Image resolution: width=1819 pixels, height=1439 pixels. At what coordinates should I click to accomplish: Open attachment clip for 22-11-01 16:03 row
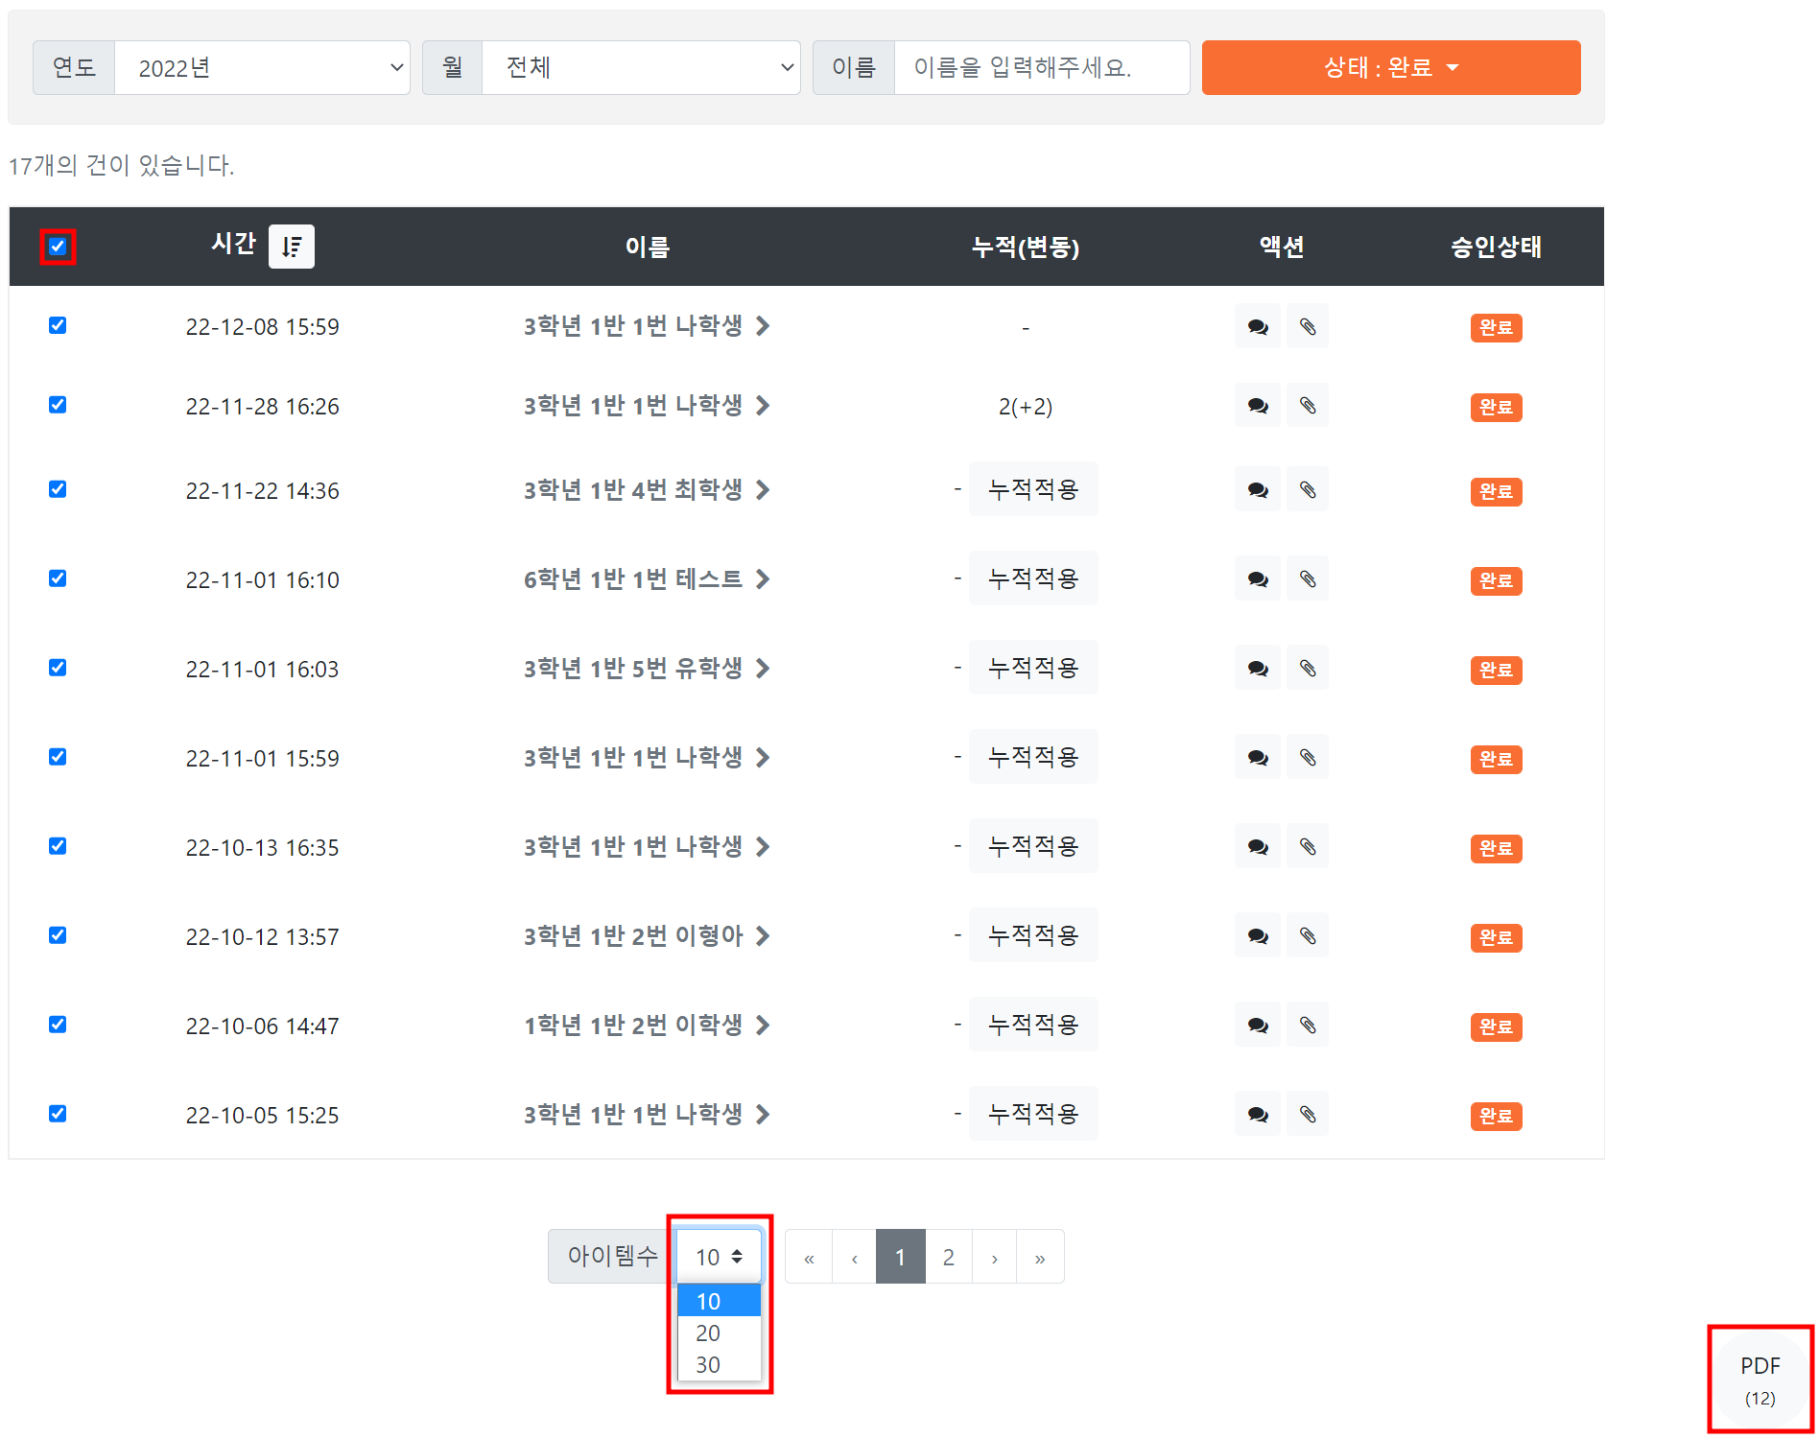[1308, 670]
